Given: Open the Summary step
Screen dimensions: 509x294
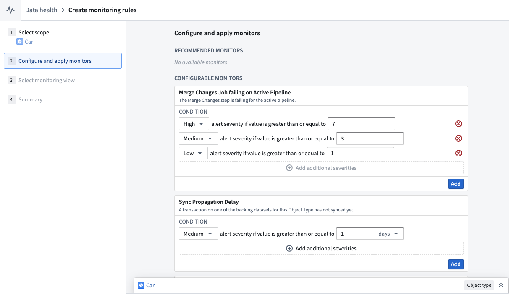Looking at the screenshot, I should [x=25, y=99].
